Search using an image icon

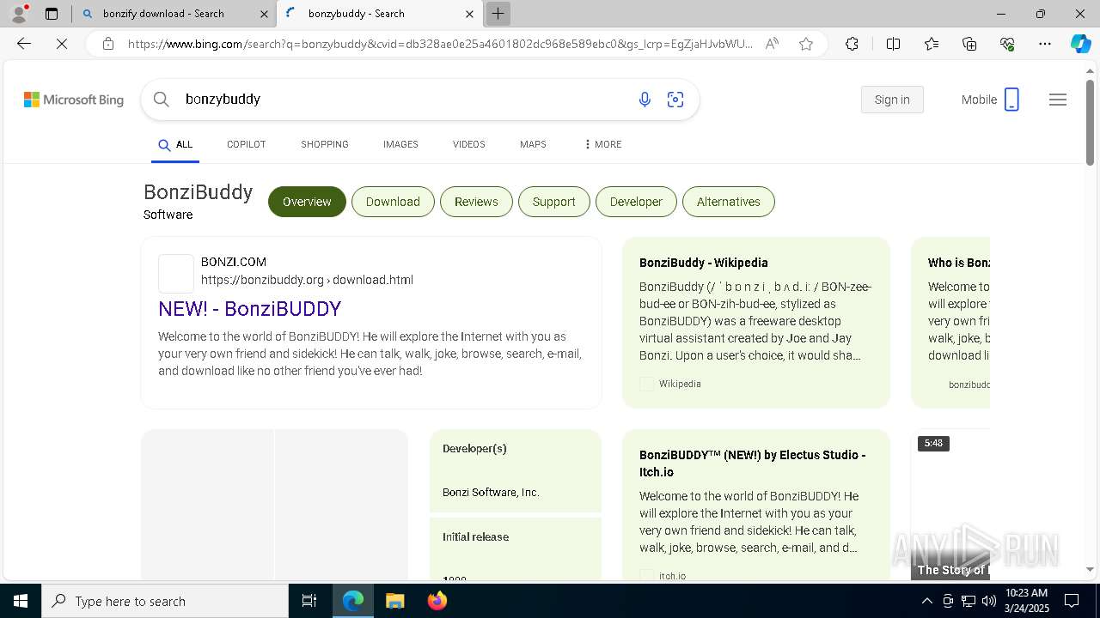(x=675, y=100)
